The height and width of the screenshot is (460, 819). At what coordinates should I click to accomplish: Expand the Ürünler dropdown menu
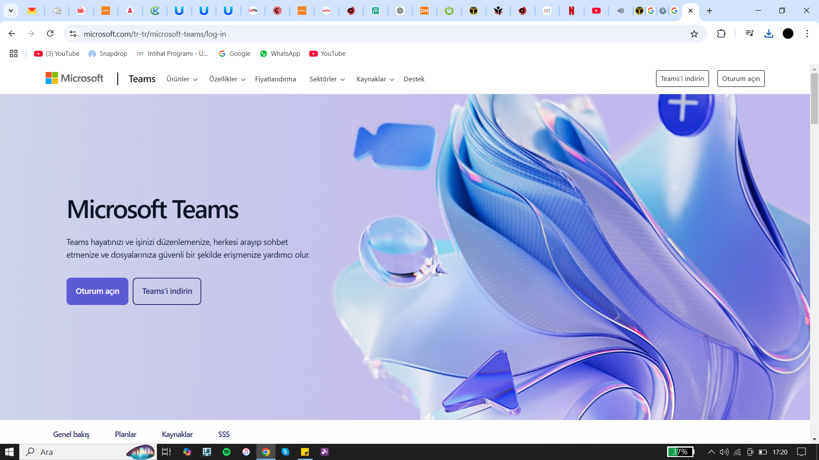182,79
